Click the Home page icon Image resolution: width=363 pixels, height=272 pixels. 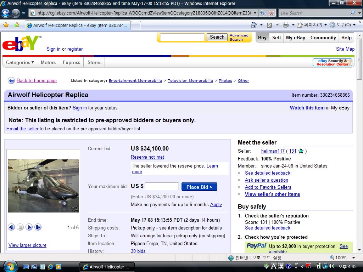coord(254,24)
